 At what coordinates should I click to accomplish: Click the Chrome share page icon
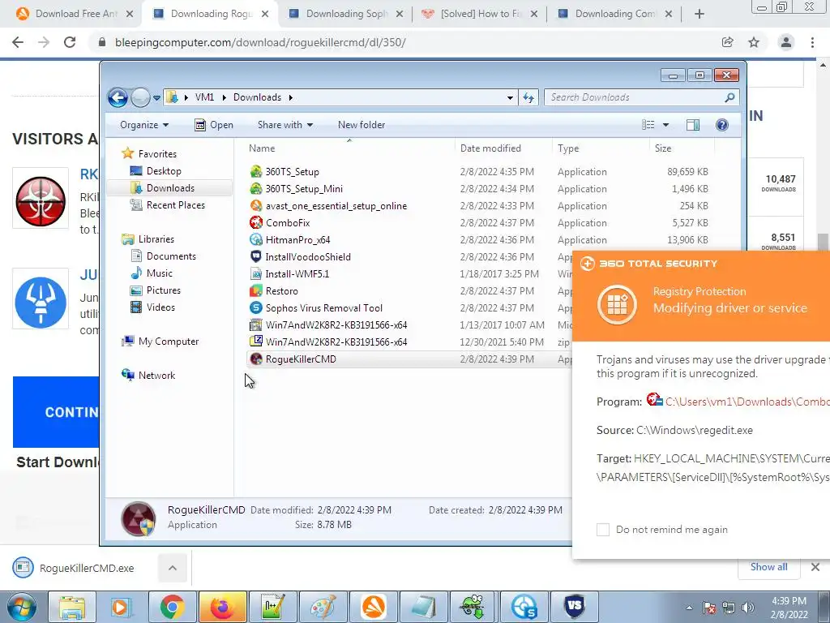[x=728, y=42]
